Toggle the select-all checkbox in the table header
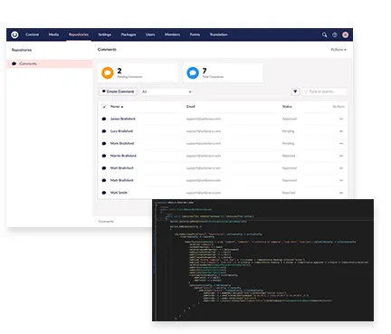Image resolution: width=391 pixels, height=334 pixels. click(x=104, y=107)
